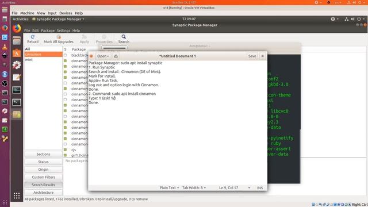Screen dimensions: 368x207
Task: Click the Origin filter button
Action: click(44, 170)
